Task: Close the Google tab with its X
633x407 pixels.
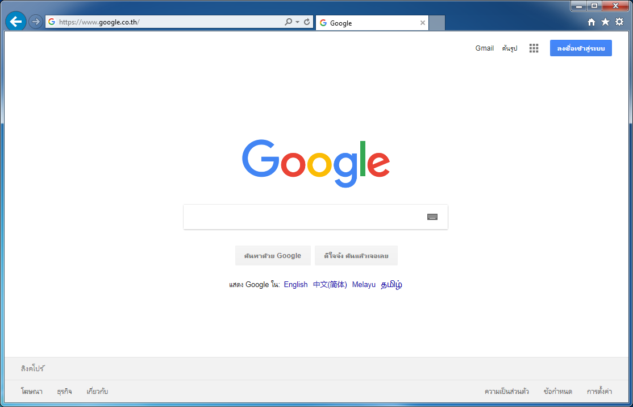Action: [423, 23]
